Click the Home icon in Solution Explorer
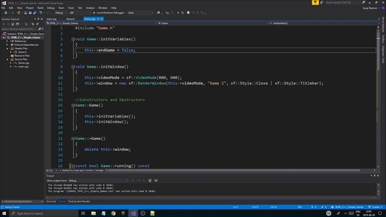 point(13,24)
